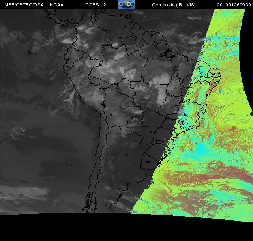Viewport: 253px width, 241px height.
Task: Click the CPTEC logo in the header
Action: pos(126,4)
